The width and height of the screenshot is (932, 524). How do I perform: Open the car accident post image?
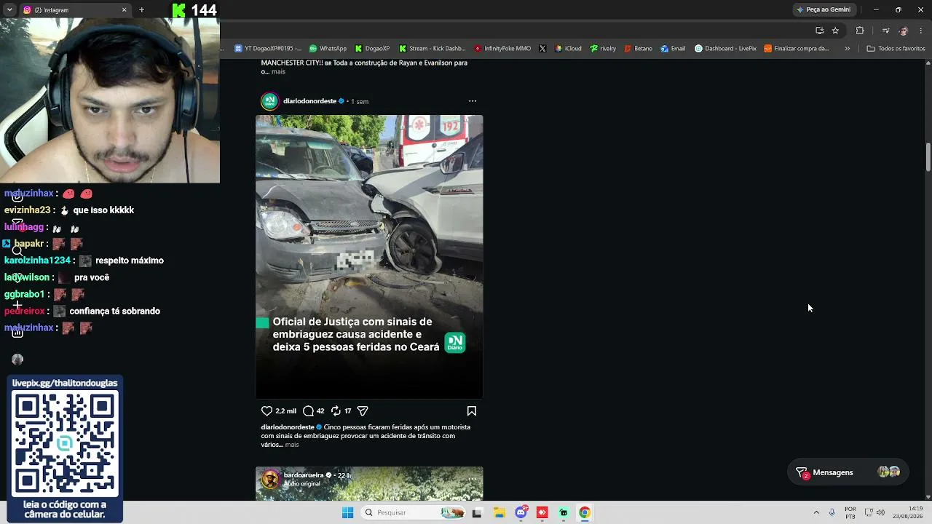(369, 257)
